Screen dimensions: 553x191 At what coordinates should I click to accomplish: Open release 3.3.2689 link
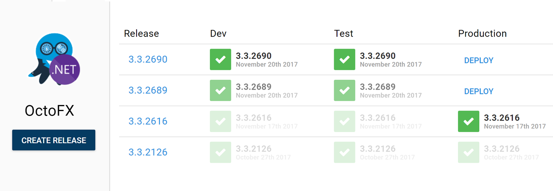pos(148,90)
